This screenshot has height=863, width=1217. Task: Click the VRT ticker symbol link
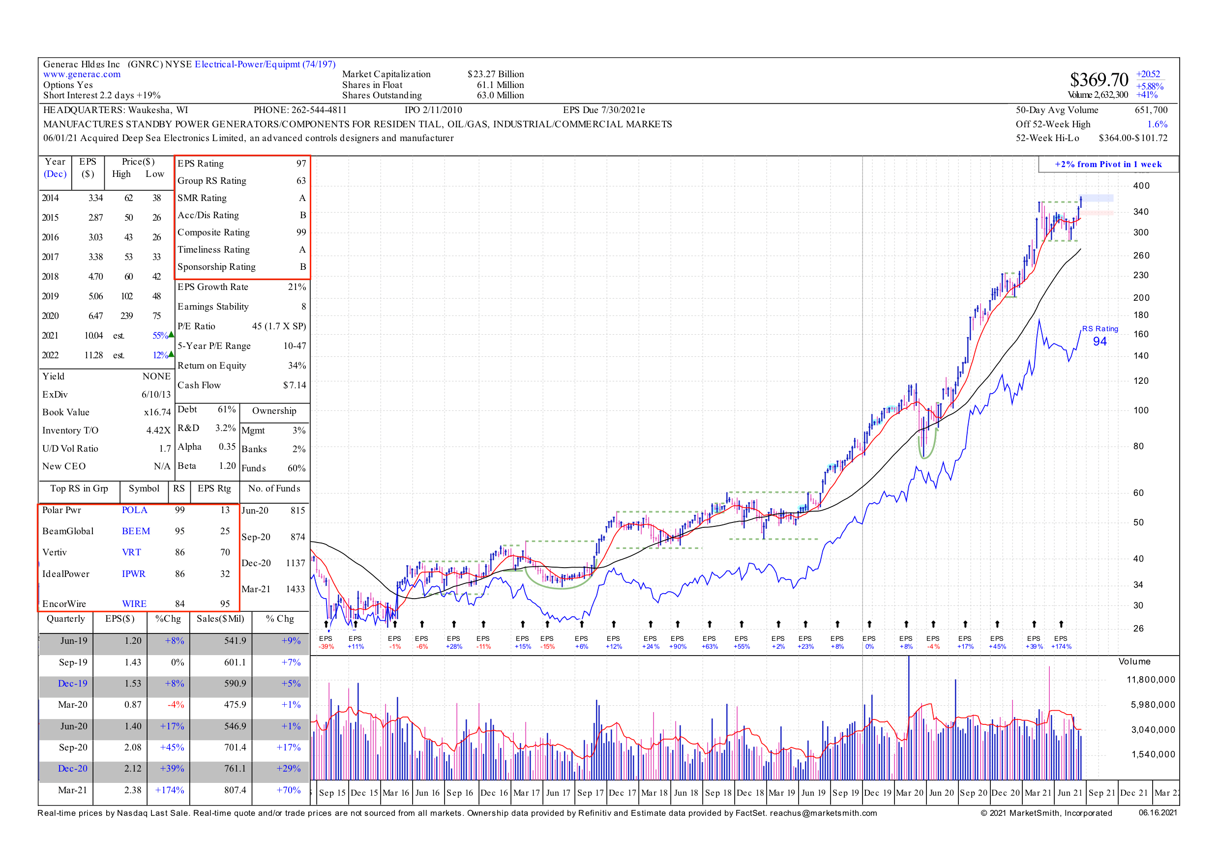click(132, 552)
